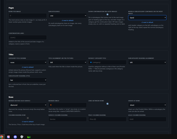The height and width of the screenshot is (139, 177).
Task: Open the Subcategory heading style dropdown
Action: 28,80
